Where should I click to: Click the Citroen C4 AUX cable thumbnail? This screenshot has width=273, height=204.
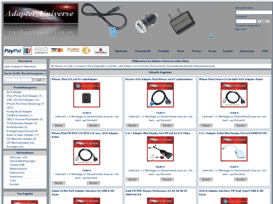pyautogui.click(x=234, y=95)
